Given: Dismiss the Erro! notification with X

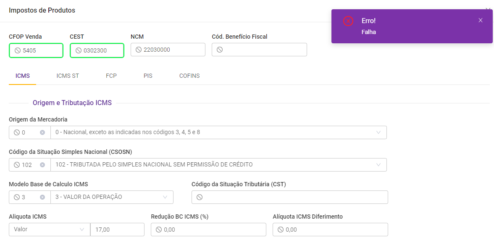Looking at the screenshot, I should click(481, 20).
